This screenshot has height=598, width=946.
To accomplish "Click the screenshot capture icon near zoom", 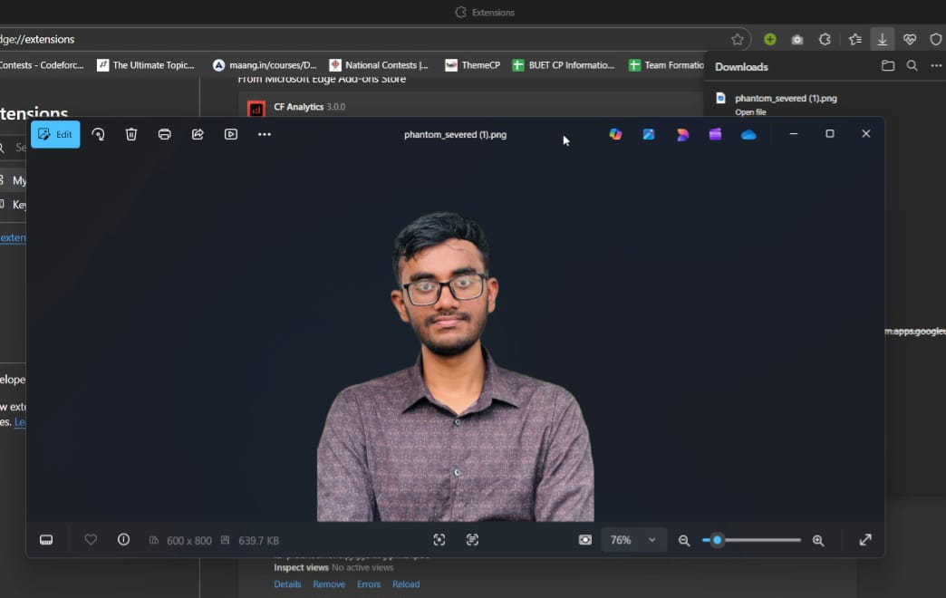I will (585, 539).
